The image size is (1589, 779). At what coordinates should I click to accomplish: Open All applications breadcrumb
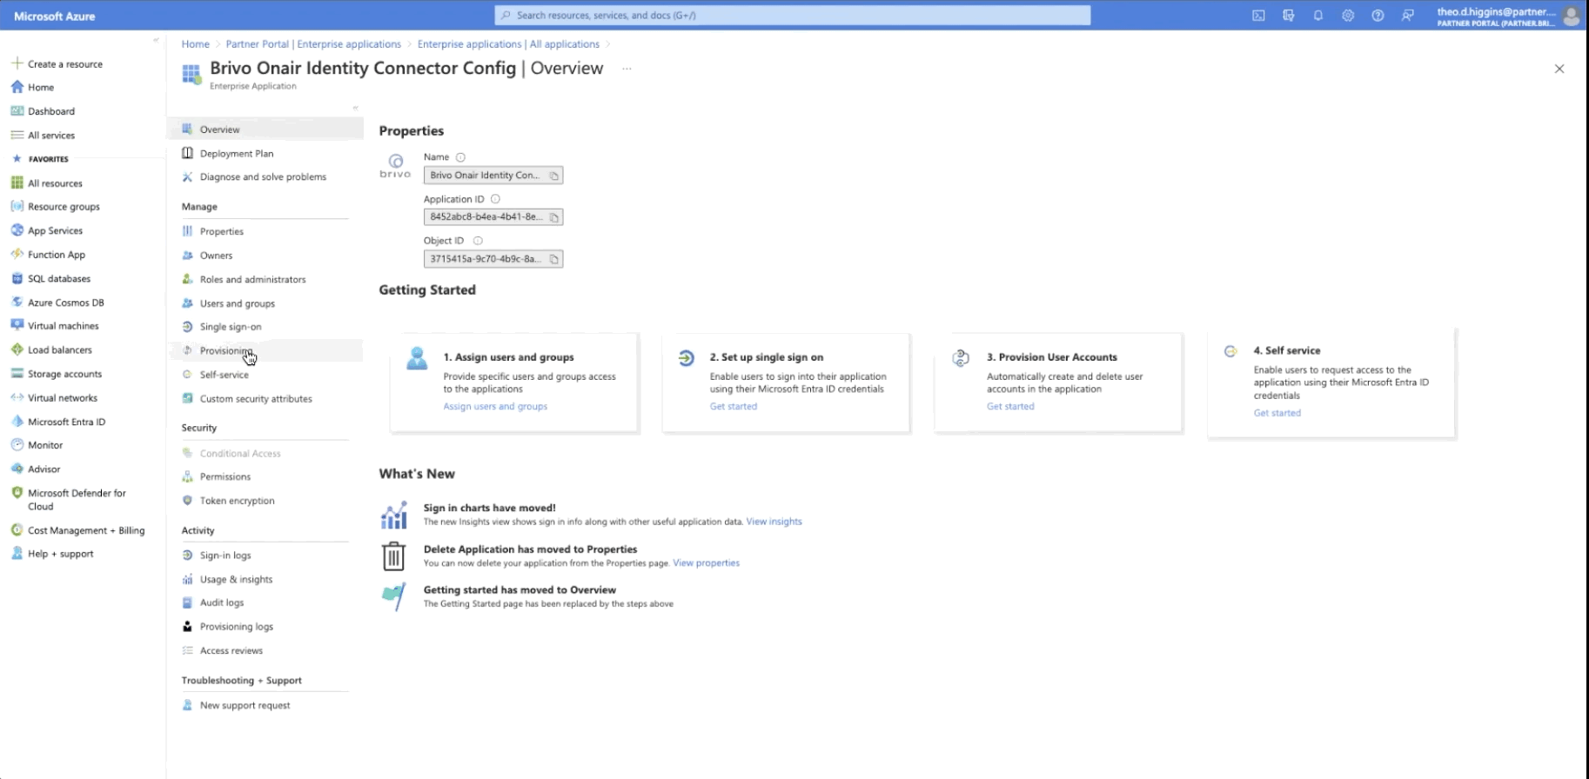508,44
